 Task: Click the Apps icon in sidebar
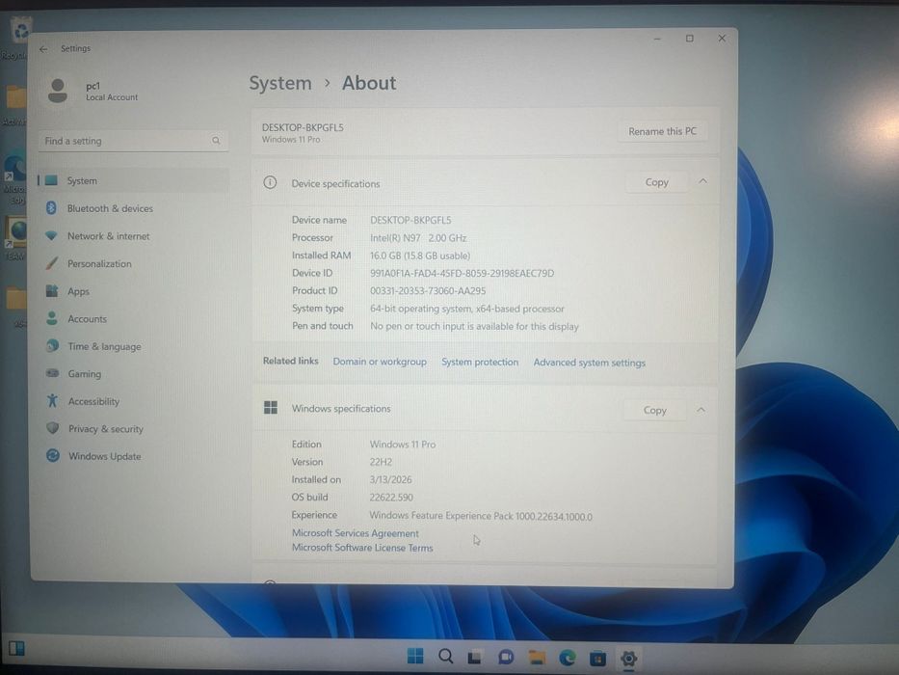(x=52, y=290)
